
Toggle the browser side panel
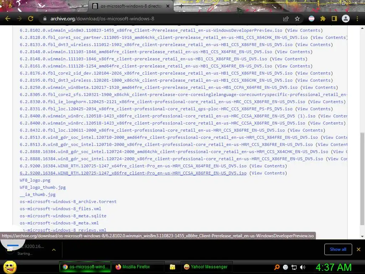click(x=334, y=19)
